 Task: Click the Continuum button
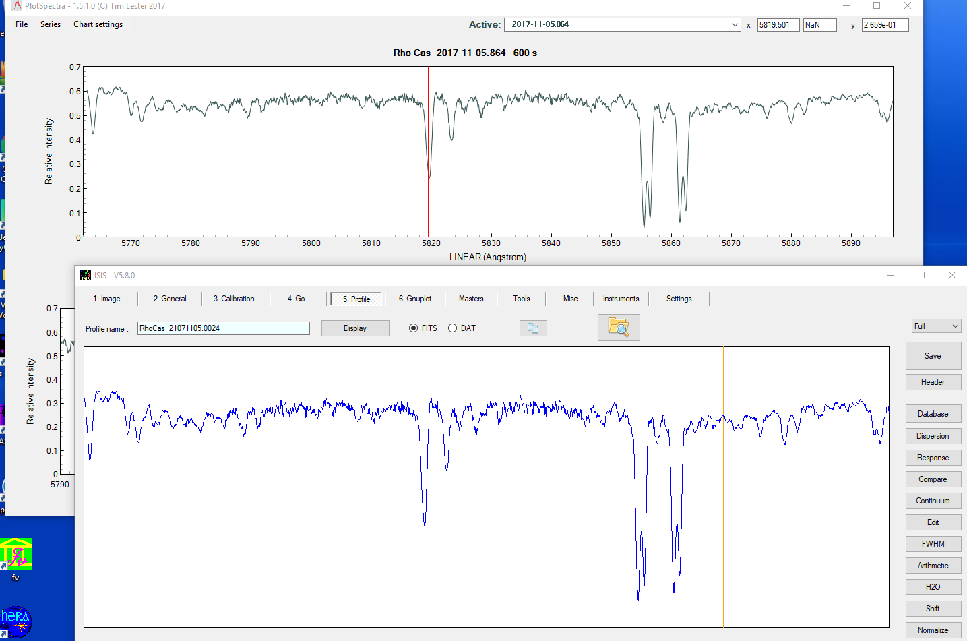click(933, 501)
